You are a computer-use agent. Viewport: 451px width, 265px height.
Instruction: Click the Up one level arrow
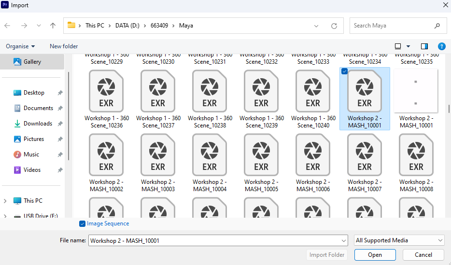coord(53,26)
